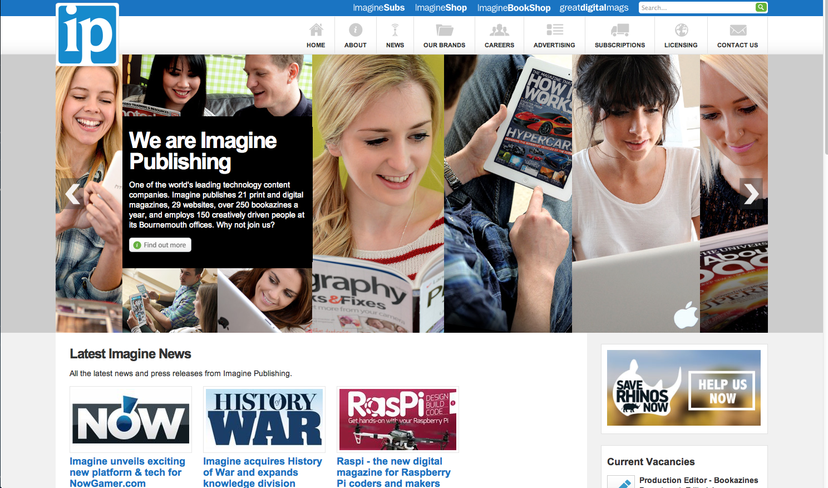Visit the ImagineShop link
Screen dimensions: 828x488
tap(441, 8)
